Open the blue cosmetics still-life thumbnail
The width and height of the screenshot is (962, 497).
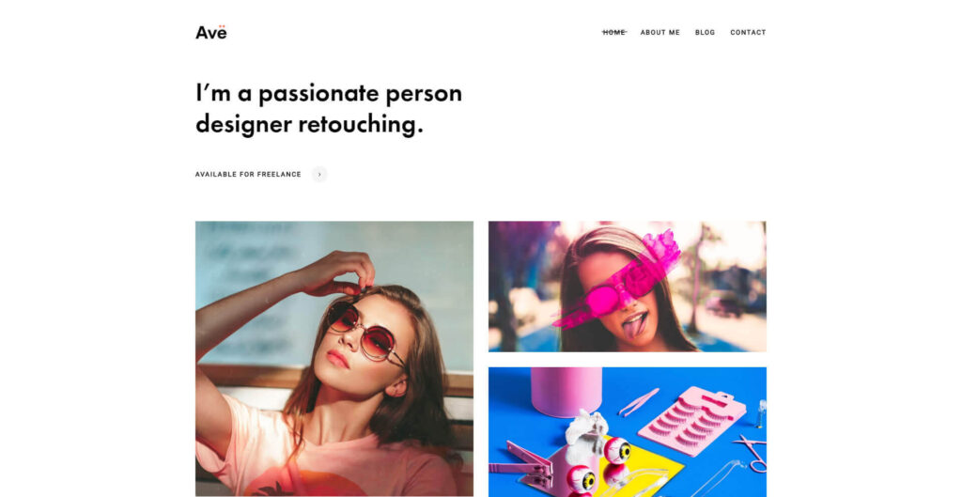627,432
